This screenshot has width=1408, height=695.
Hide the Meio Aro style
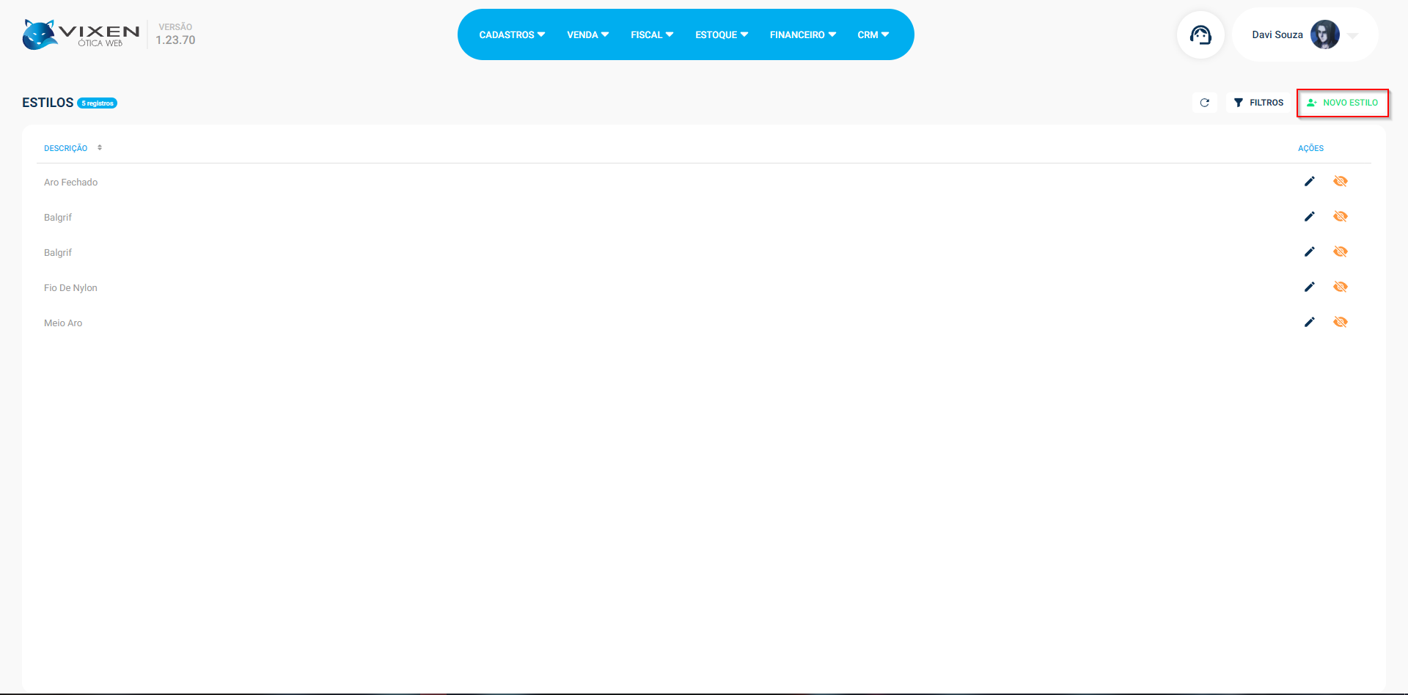point(1341,322)
